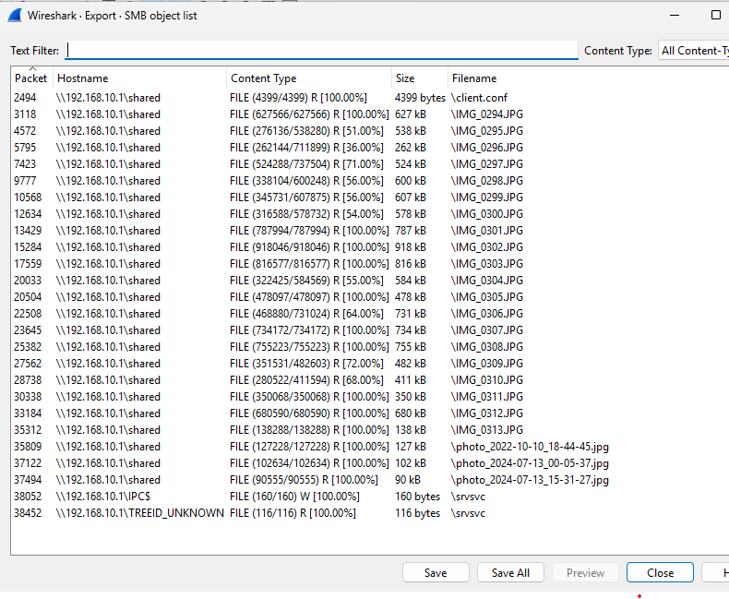Sort by the Packet column header
This screenshot has width=729, height=599.
[30, 78]
